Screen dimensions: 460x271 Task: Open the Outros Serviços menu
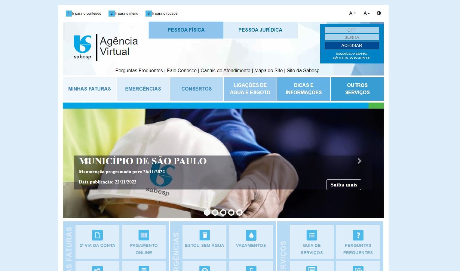pos(357,89)
